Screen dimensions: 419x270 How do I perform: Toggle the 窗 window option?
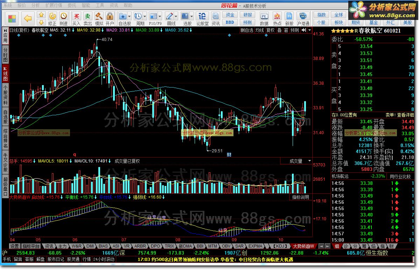pos(286,30)
